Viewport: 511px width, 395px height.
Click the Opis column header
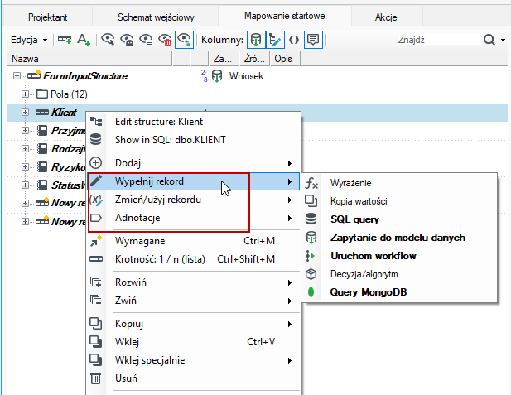click(284, 59)
